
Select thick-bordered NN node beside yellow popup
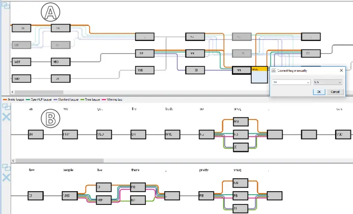[242, 70]
